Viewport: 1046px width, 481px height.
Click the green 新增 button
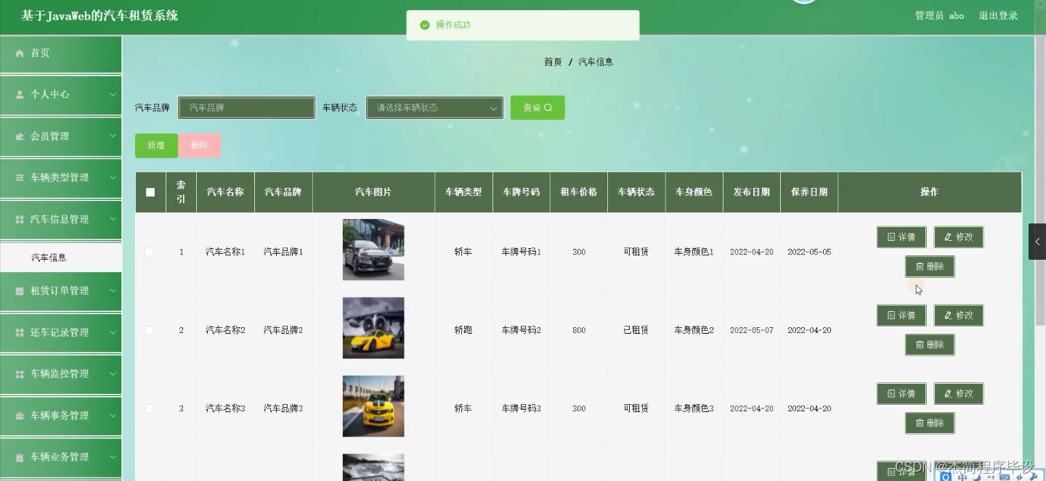156,146
